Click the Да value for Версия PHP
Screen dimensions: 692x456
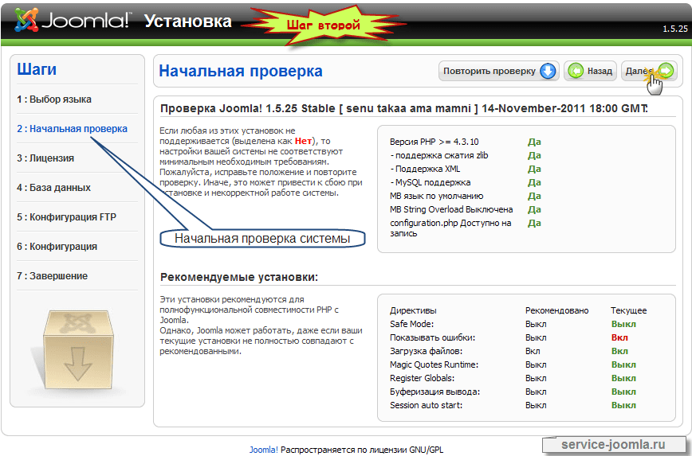(534, 142)
